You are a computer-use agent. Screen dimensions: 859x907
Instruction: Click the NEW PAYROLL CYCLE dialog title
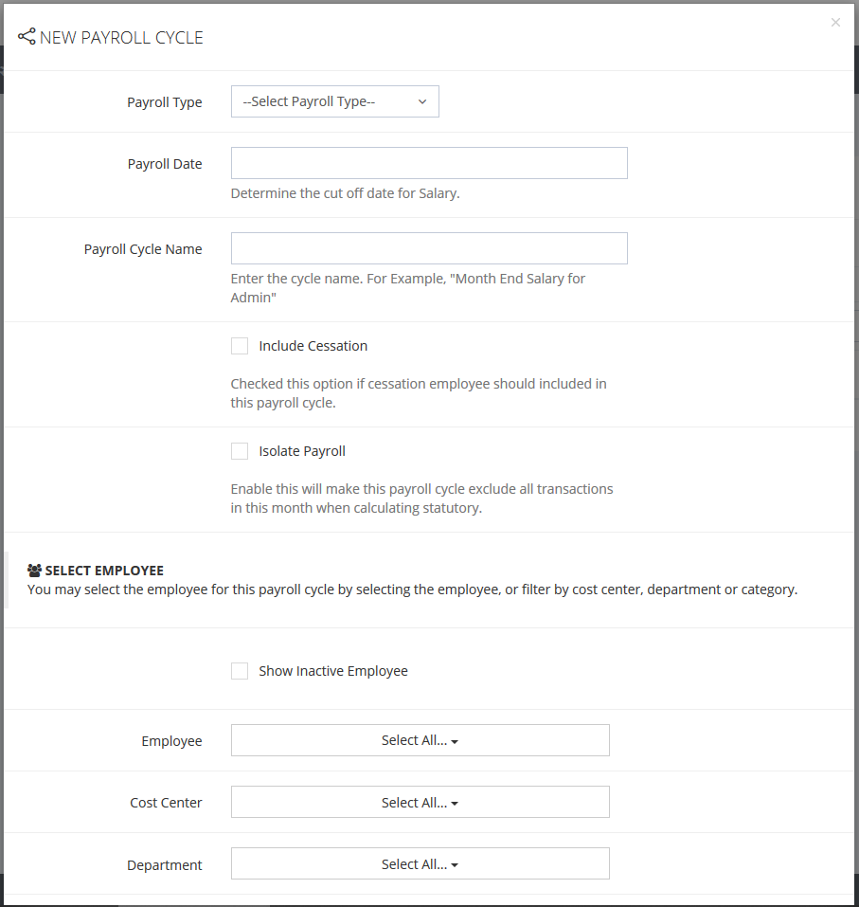pos(121,38)
